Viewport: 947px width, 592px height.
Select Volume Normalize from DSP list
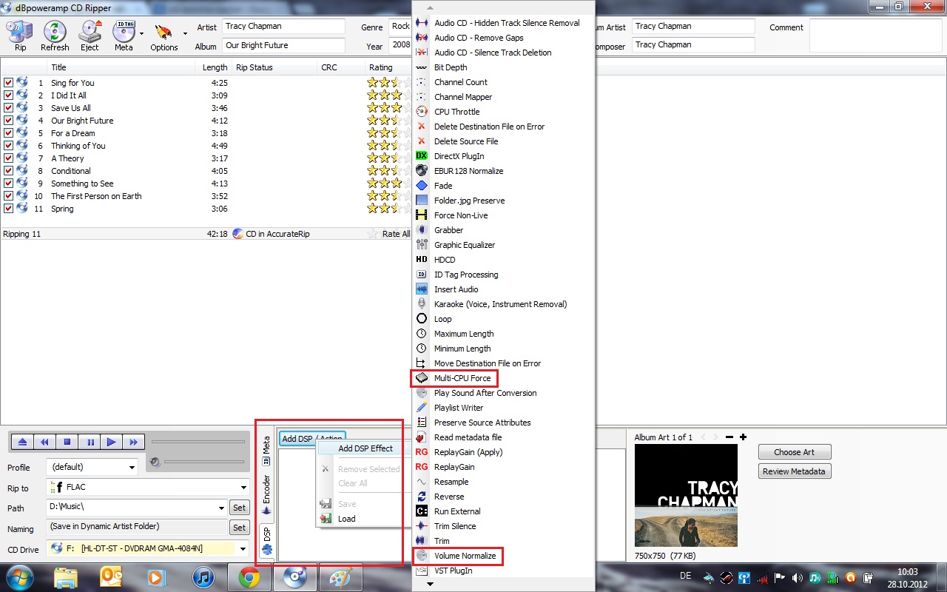click(465, 556)
